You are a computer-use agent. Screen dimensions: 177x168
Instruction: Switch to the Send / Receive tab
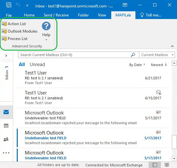coord(56,15)
